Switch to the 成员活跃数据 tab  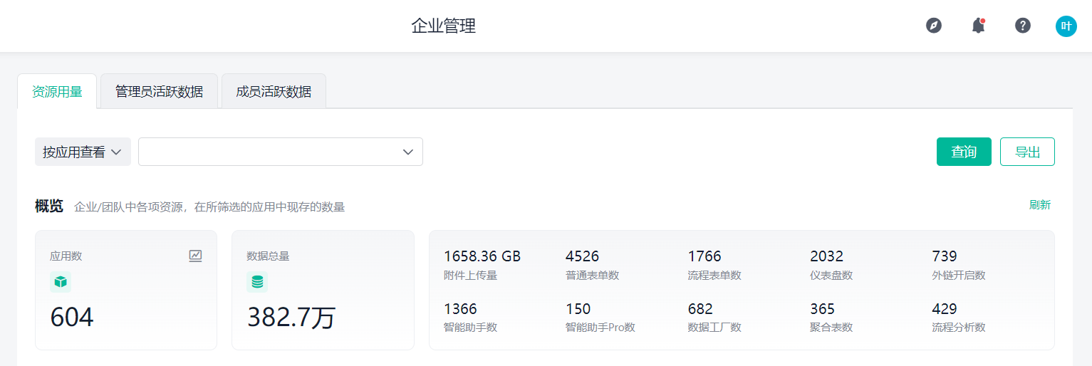[274, 92]
